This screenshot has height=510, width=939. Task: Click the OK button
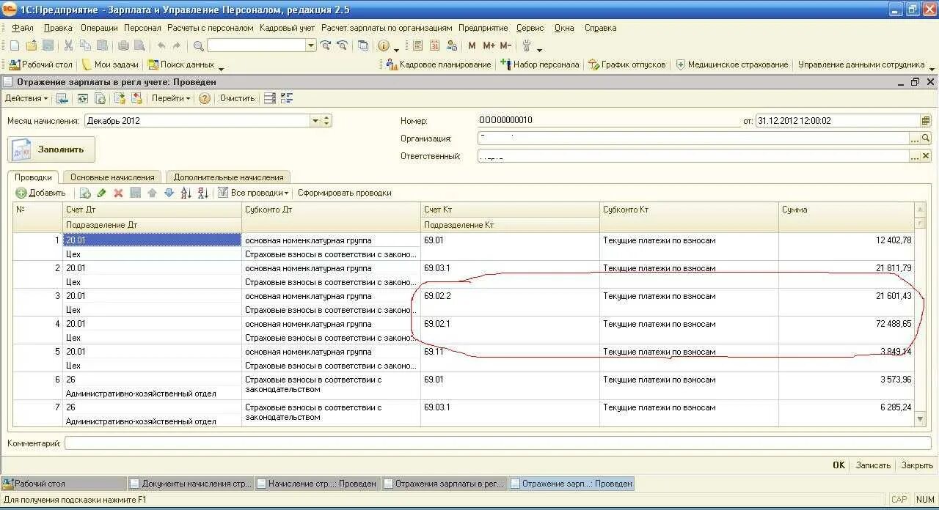coord(838,465)
